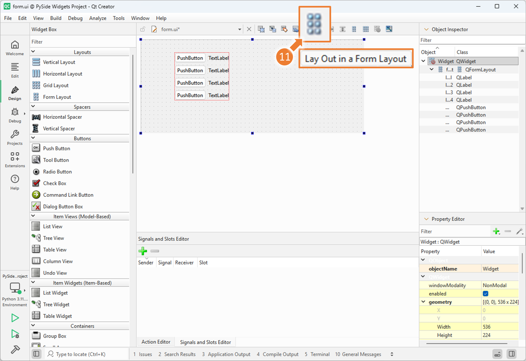Toggle the enabled property checkbox

[486, 294]
